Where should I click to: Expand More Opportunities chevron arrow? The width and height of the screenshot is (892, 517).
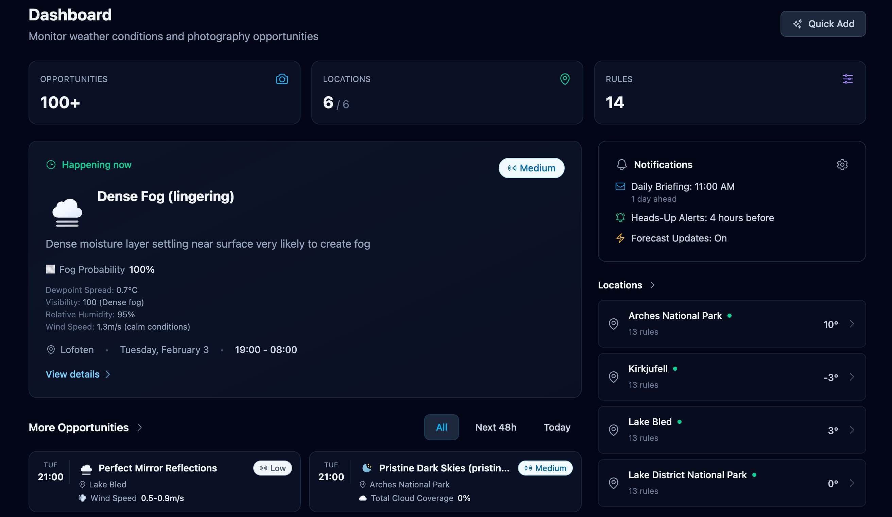(x=139, y=427)
